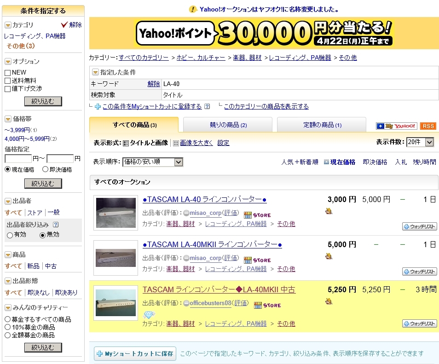Screen dimensions: 439x364
Task: Select 有効 for seller filtering
Action: point(10,235)
